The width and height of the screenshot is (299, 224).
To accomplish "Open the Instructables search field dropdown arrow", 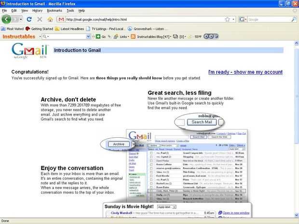I will pos(88,37).
